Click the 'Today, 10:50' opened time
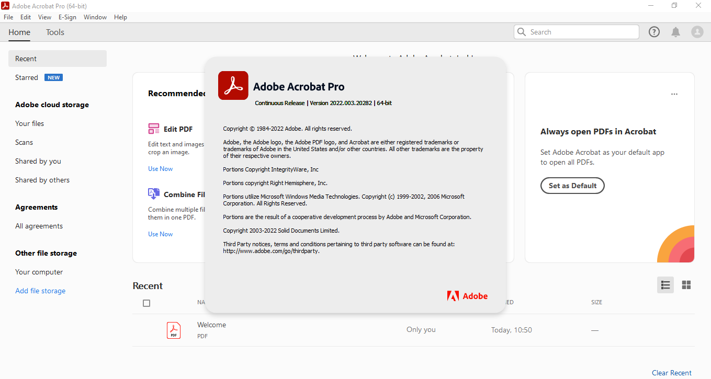Viewport: 711px width, 379px height. pos(512,330)
